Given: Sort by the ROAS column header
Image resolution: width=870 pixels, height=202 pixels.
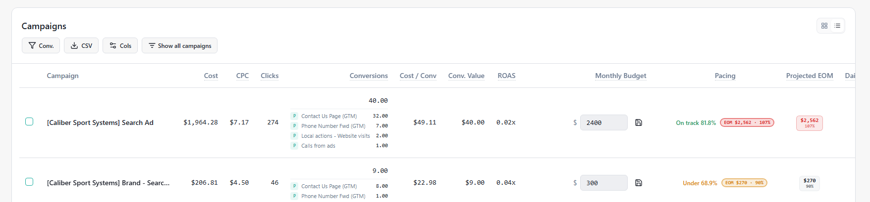Looking at the screenshot, I should click(506, 76).
